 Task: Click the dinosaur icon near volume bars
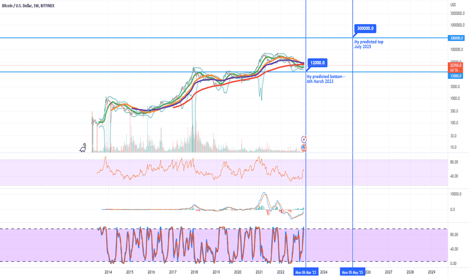tap(83, 148)
